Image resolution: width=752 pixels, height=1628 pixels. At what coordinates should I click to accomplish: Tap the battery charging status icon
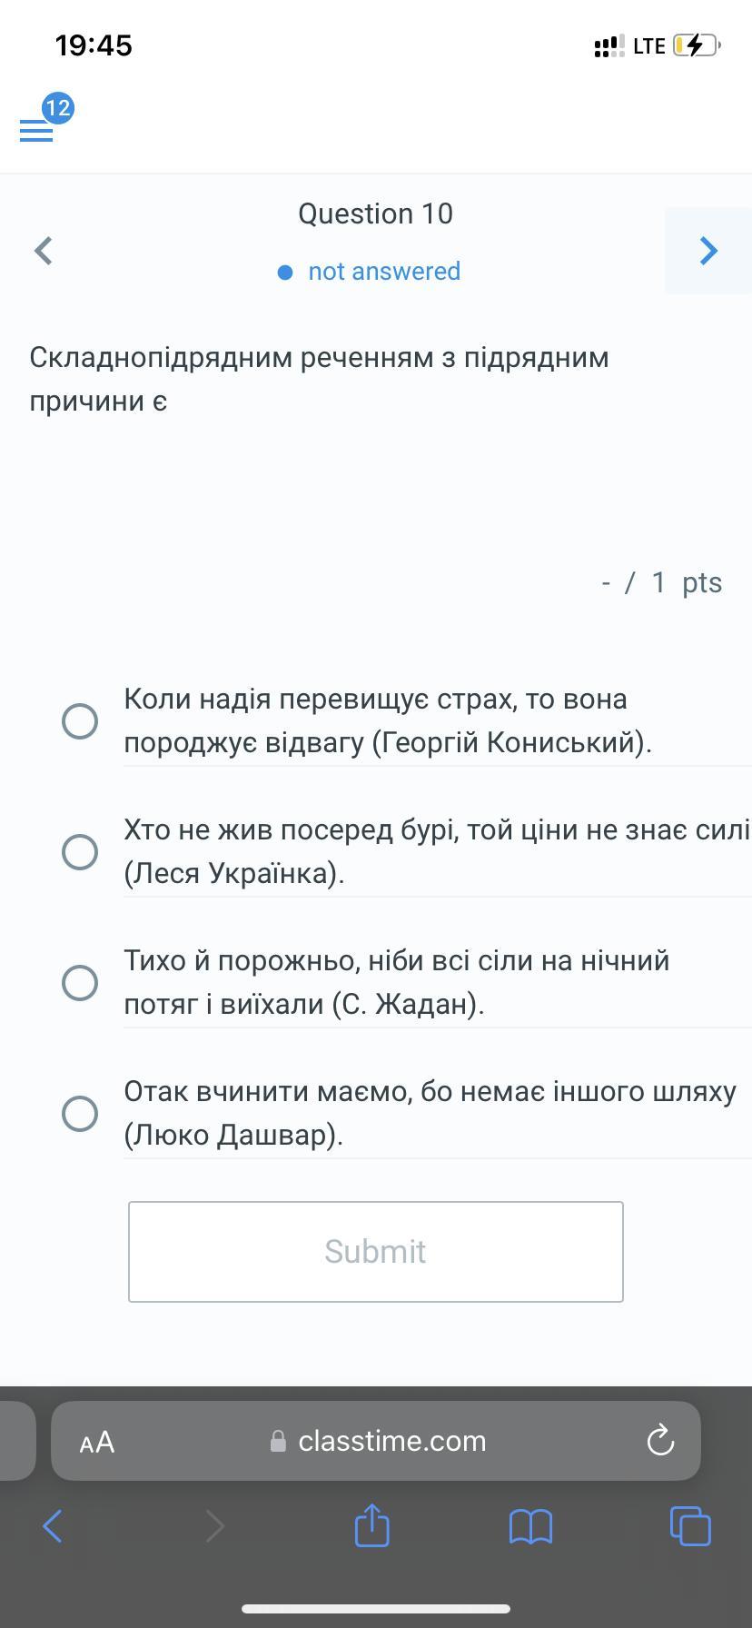(x=697, y=45)
